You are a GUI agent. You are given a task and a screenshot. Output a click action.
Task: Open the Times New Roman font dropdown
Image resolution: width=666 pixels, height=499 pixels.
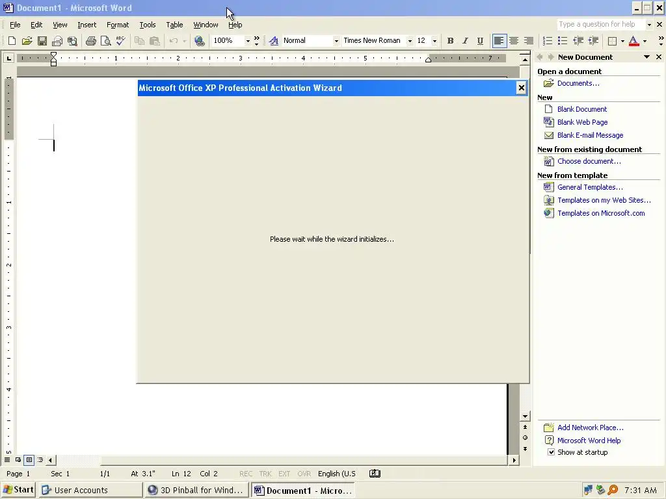(410, 41)
